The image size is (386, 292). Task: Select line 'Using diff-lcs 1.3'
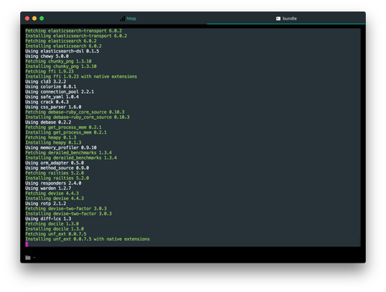click(49, 219)
